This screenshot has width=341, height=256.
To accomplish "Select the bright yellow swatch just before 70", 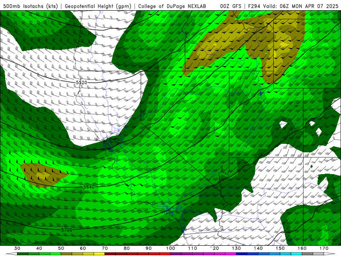I will pos(99,254).
